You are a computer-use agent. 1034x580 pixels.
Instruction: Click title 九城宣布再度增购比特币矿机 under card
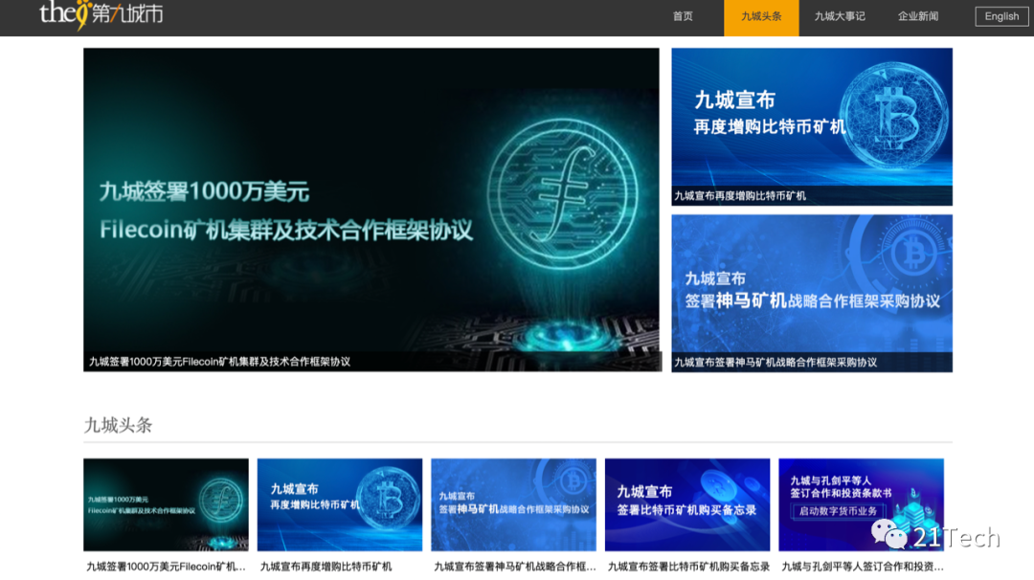point(326,567)
